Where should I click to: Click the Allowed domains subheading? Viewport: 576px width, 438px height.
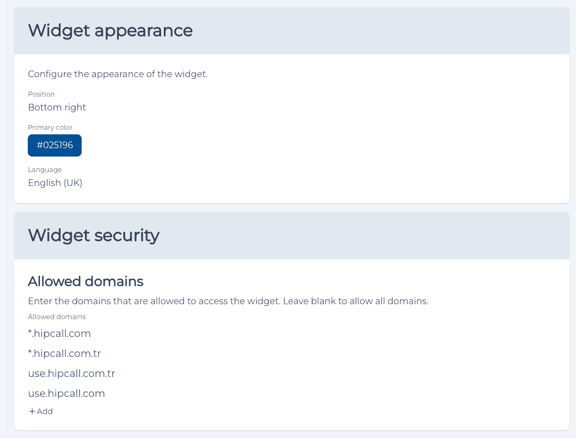pos(86,281)
